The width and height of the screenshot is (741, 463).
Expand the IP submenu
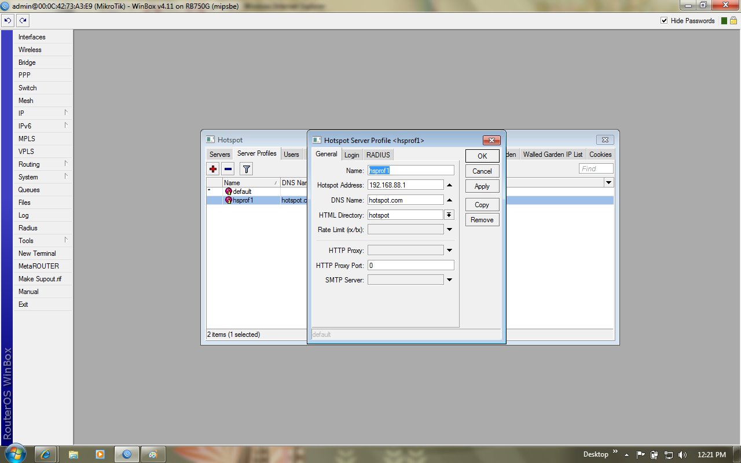tap(43, 113)
